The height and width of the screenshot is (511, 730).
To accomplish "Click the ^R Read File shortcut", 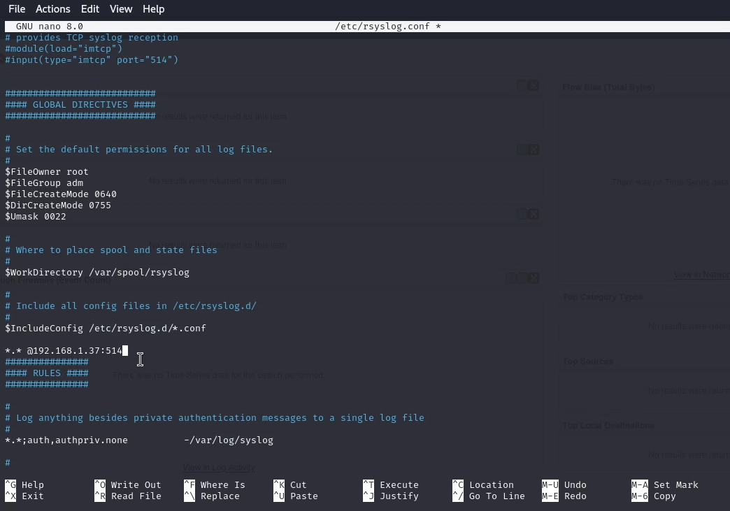I will click(127, 496).
